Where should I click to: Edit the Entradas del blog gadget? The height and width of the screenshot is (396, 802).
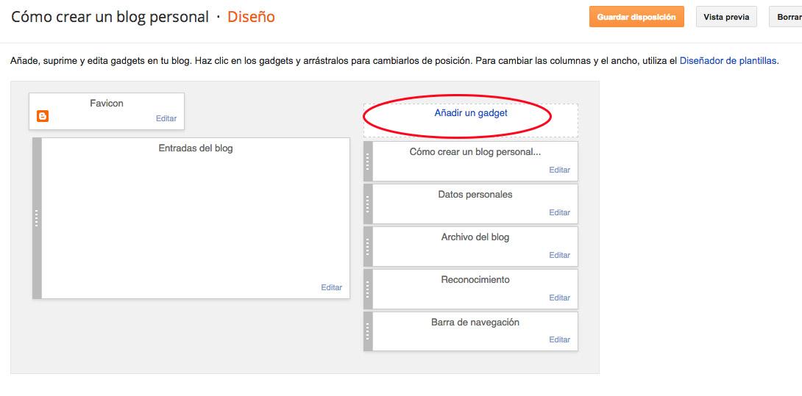click(331, 287)
